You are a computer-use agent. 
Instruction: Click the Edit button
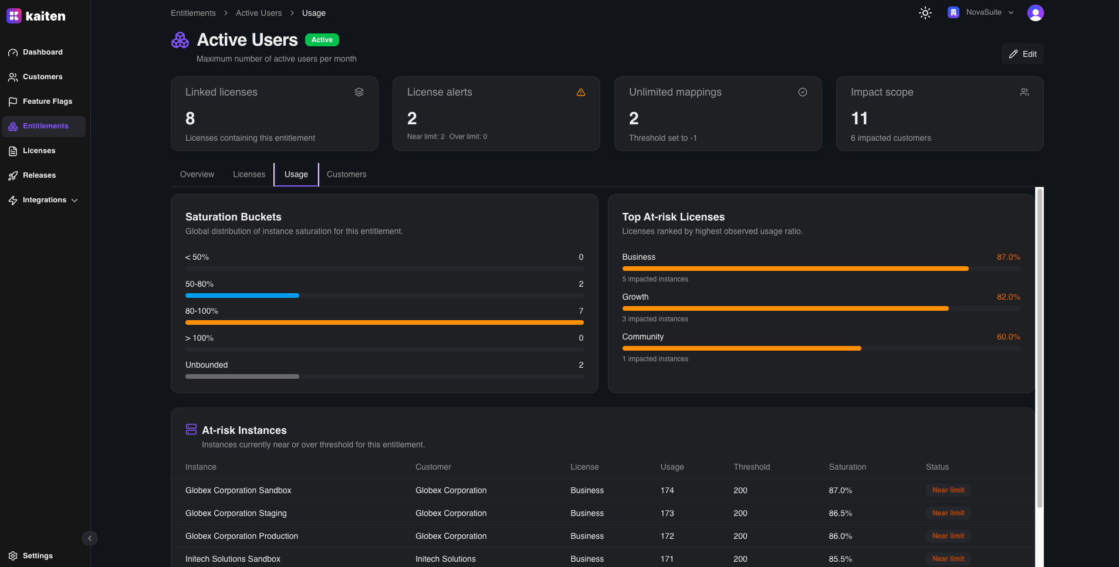click(1022, 54)
